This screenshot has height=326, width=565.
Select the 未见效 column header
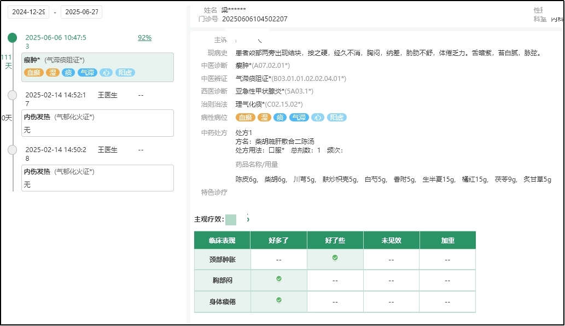coord(391,240)
